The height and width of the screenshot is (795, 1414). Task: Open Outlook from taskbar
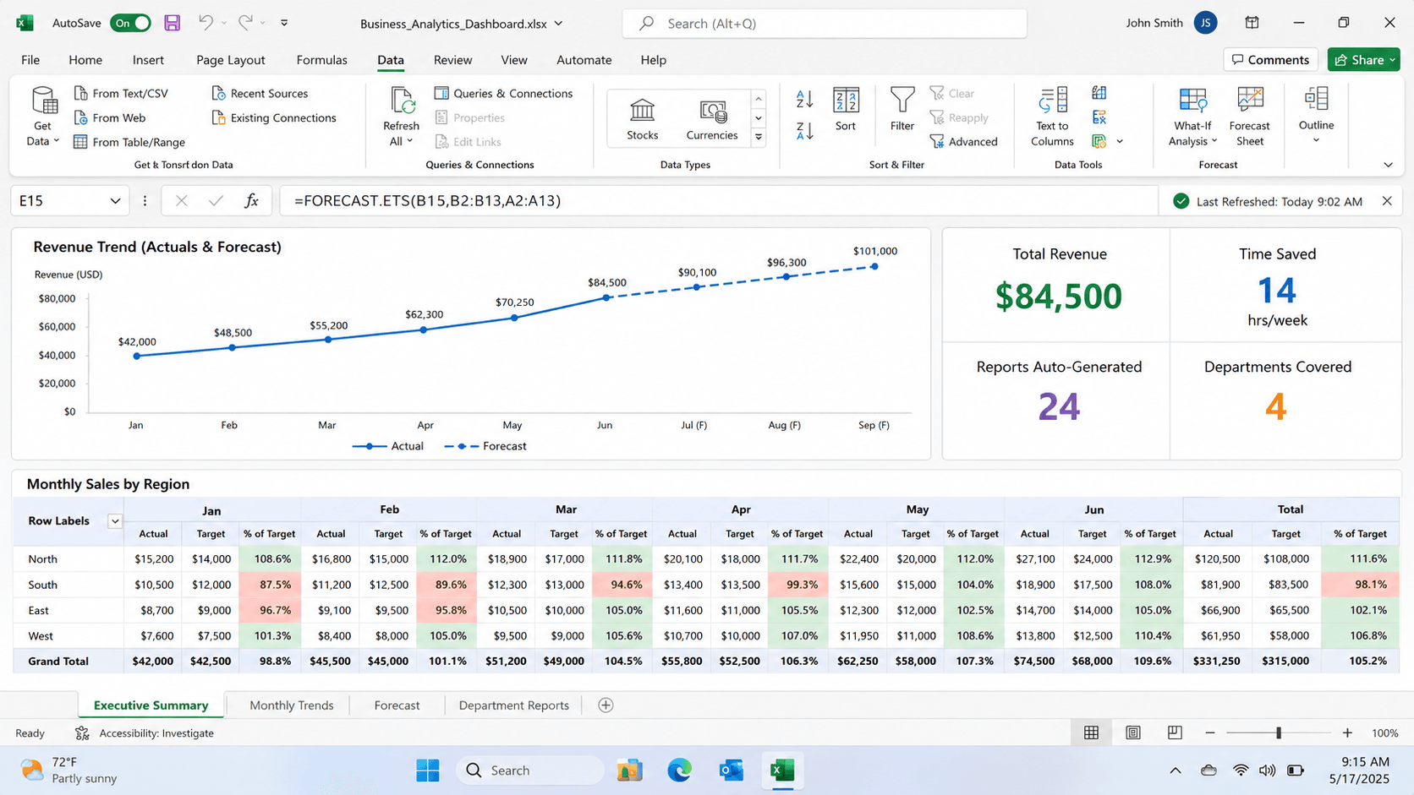731,770
